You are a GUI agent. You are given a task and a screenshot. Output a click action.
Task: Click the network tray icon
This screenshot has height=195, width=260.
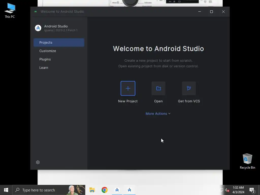[221, 190]
